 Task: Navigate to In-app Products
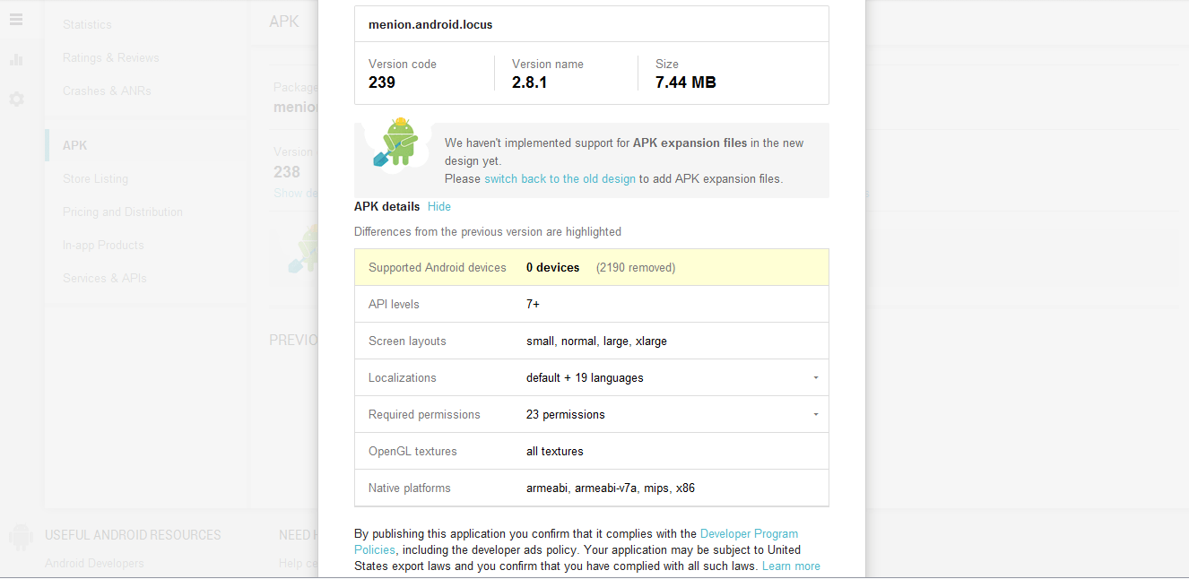103,245
